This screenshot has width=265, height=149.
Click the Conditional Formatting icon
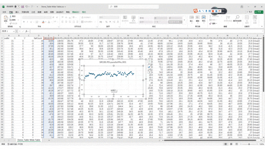point(125,17)
